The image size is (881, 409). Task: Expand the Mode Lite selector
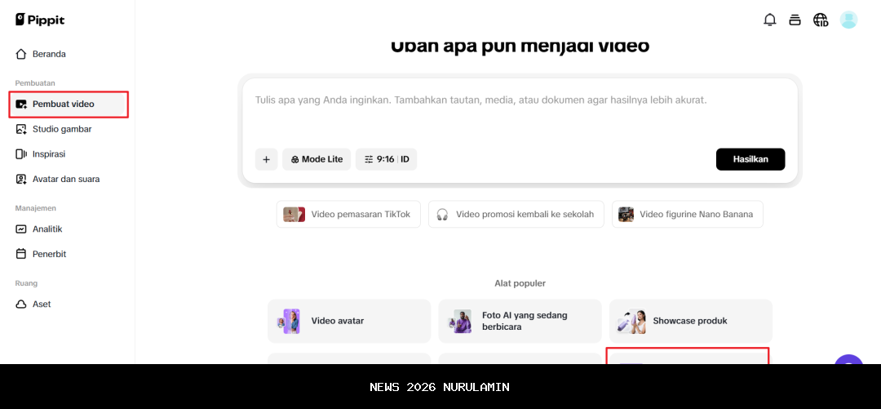[317, 159]
